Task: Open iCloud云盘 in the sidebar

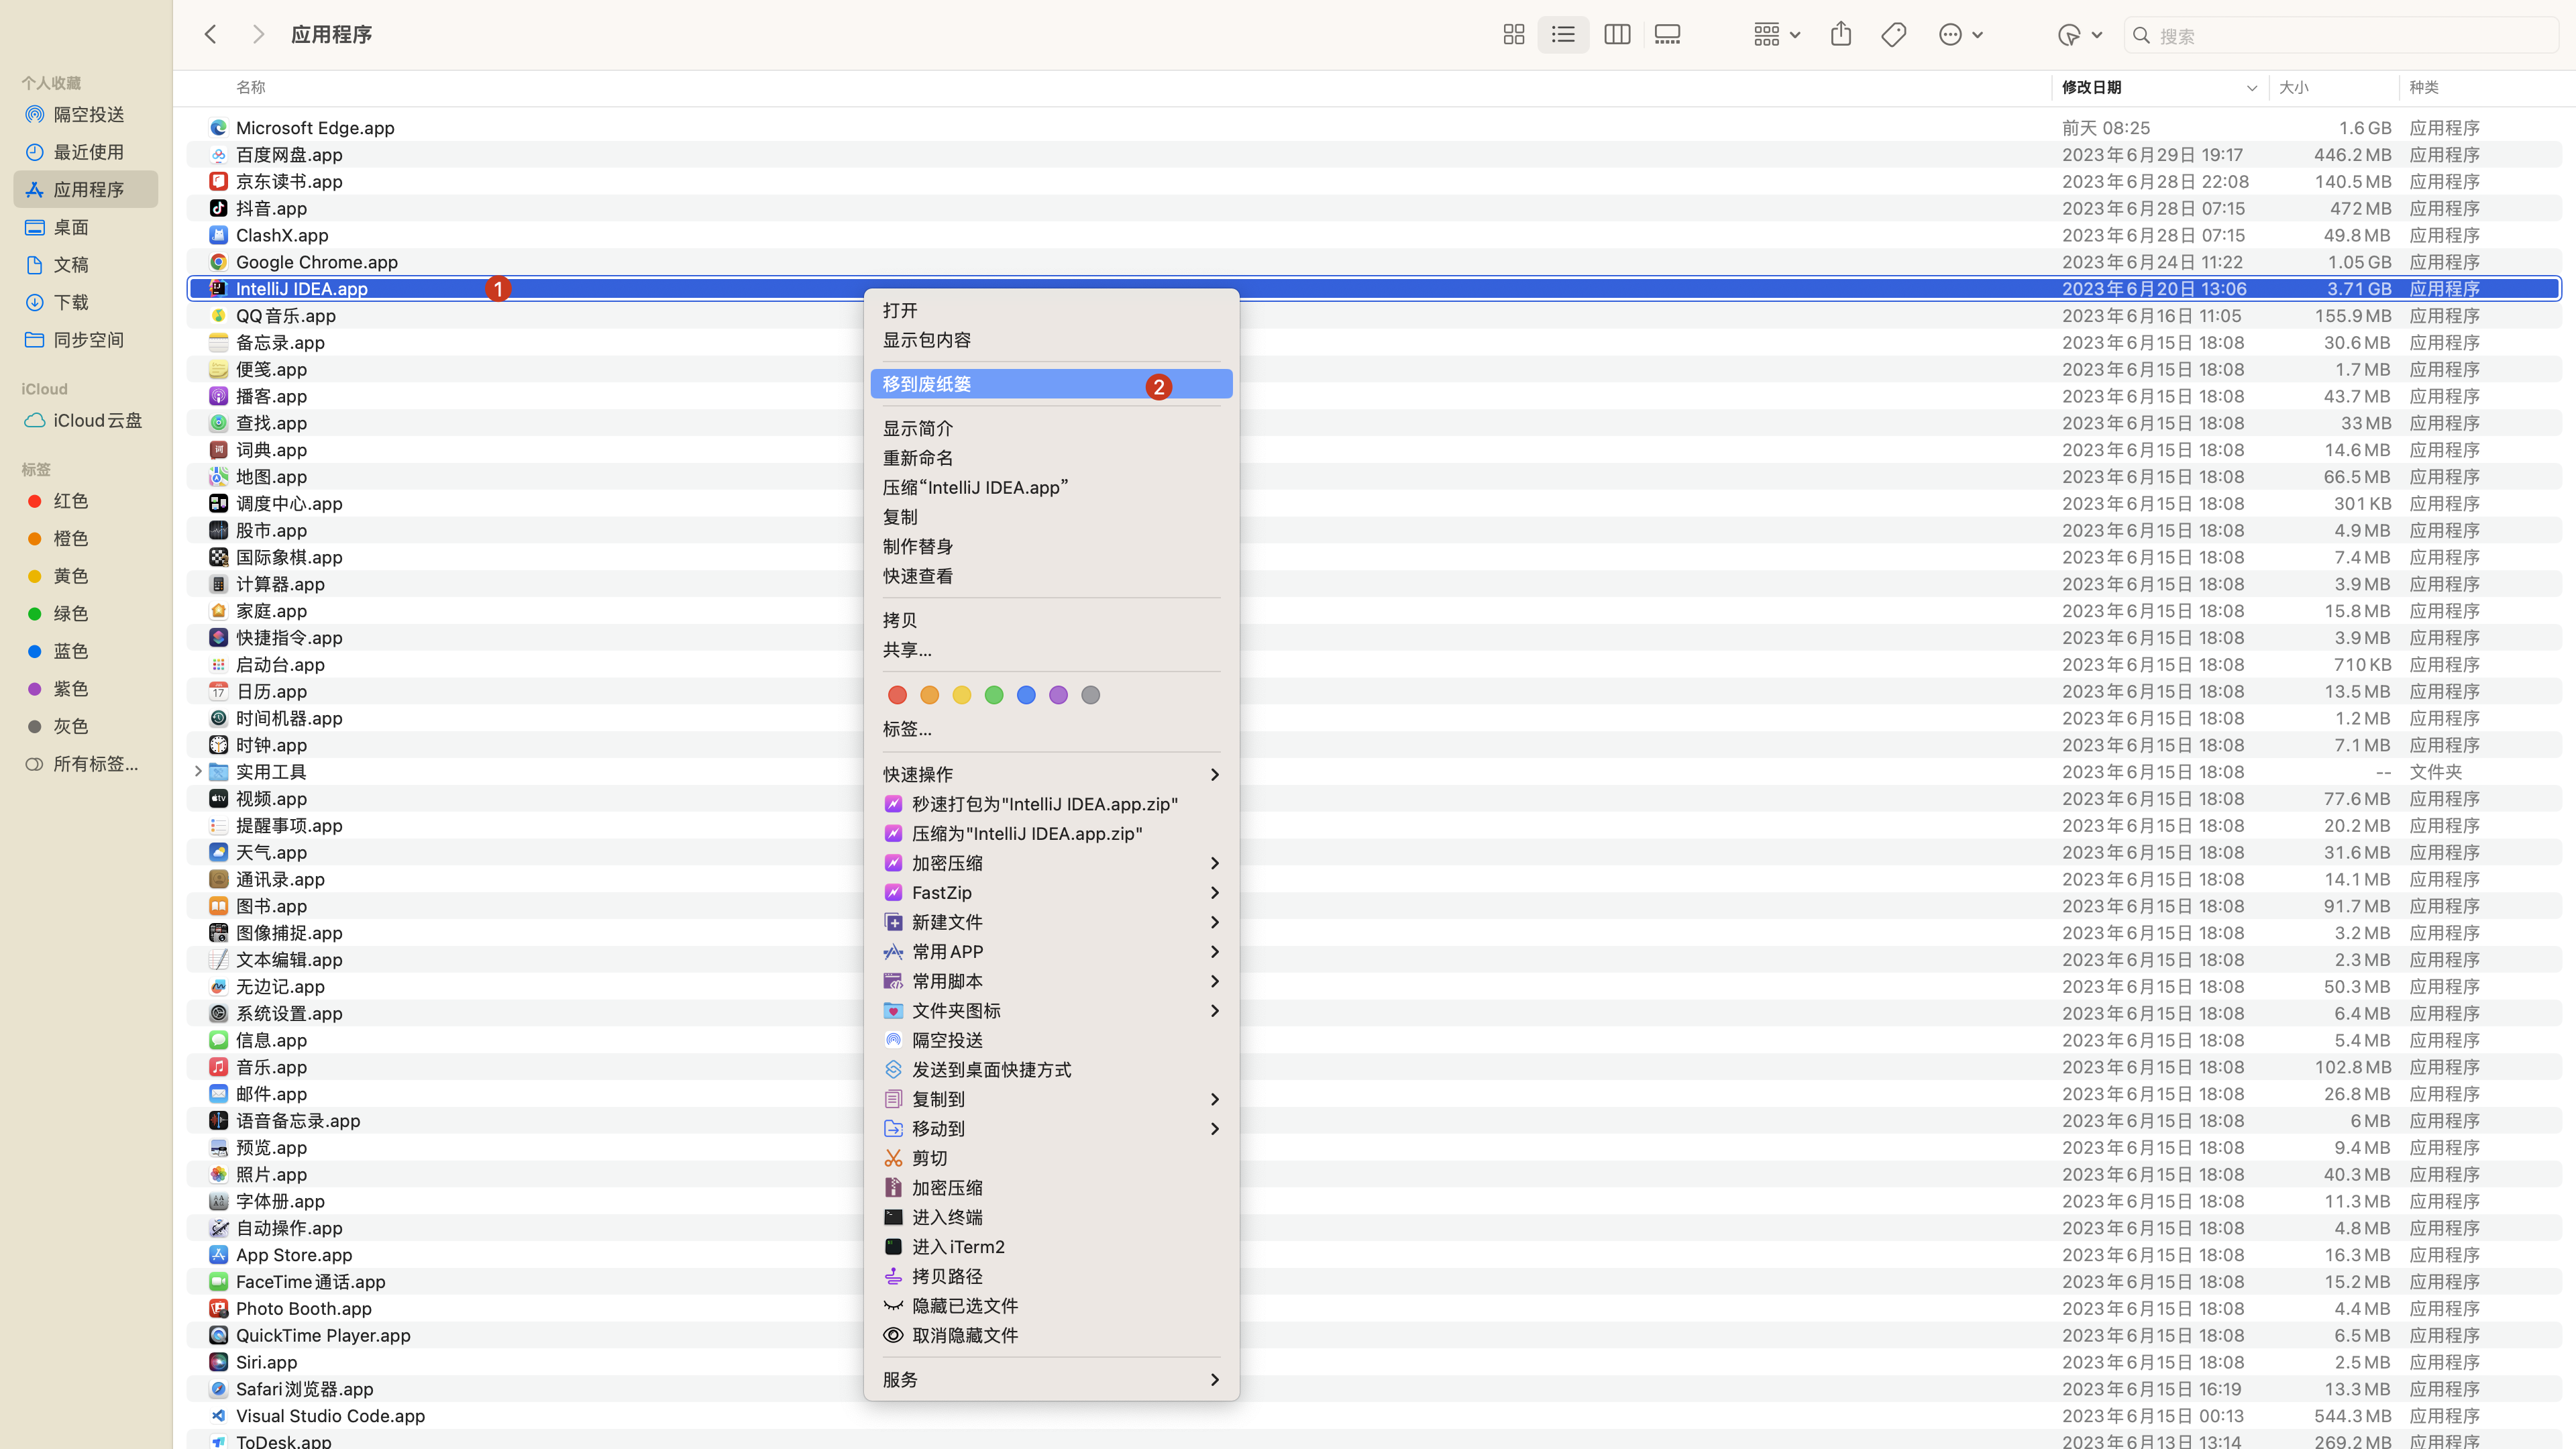Action: point(86,420)
